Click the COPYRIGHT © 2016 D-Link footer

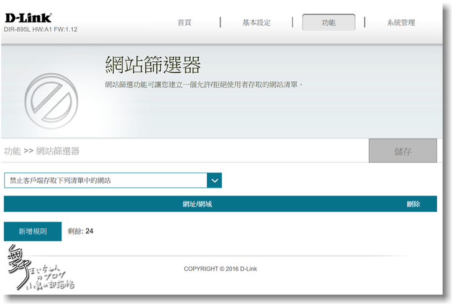220,269
